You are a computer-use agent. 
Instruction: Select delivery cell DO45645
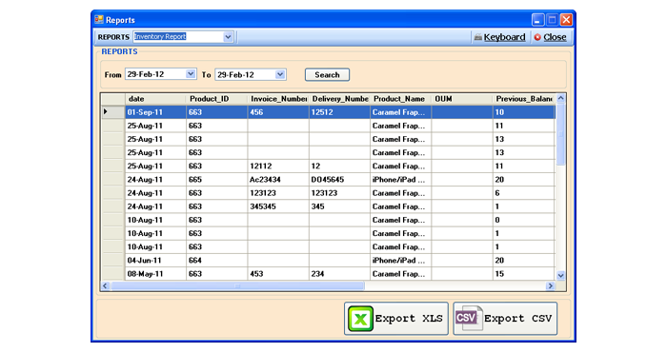(339, 180)
